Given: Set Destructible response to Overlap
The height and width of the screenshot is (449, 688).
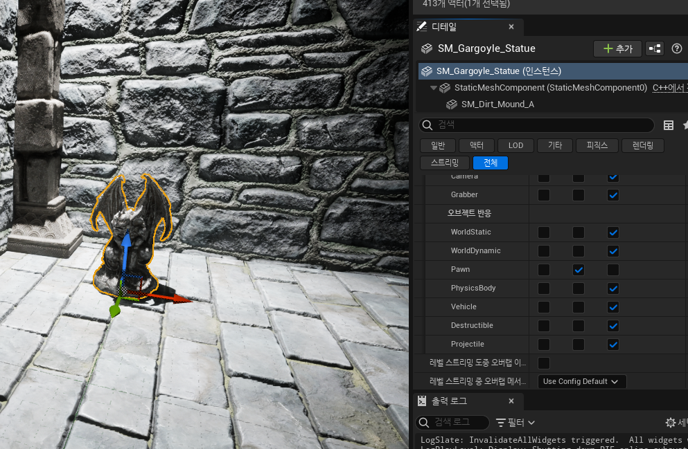Looking at the screenshot, I should click(x=579, y=326).
